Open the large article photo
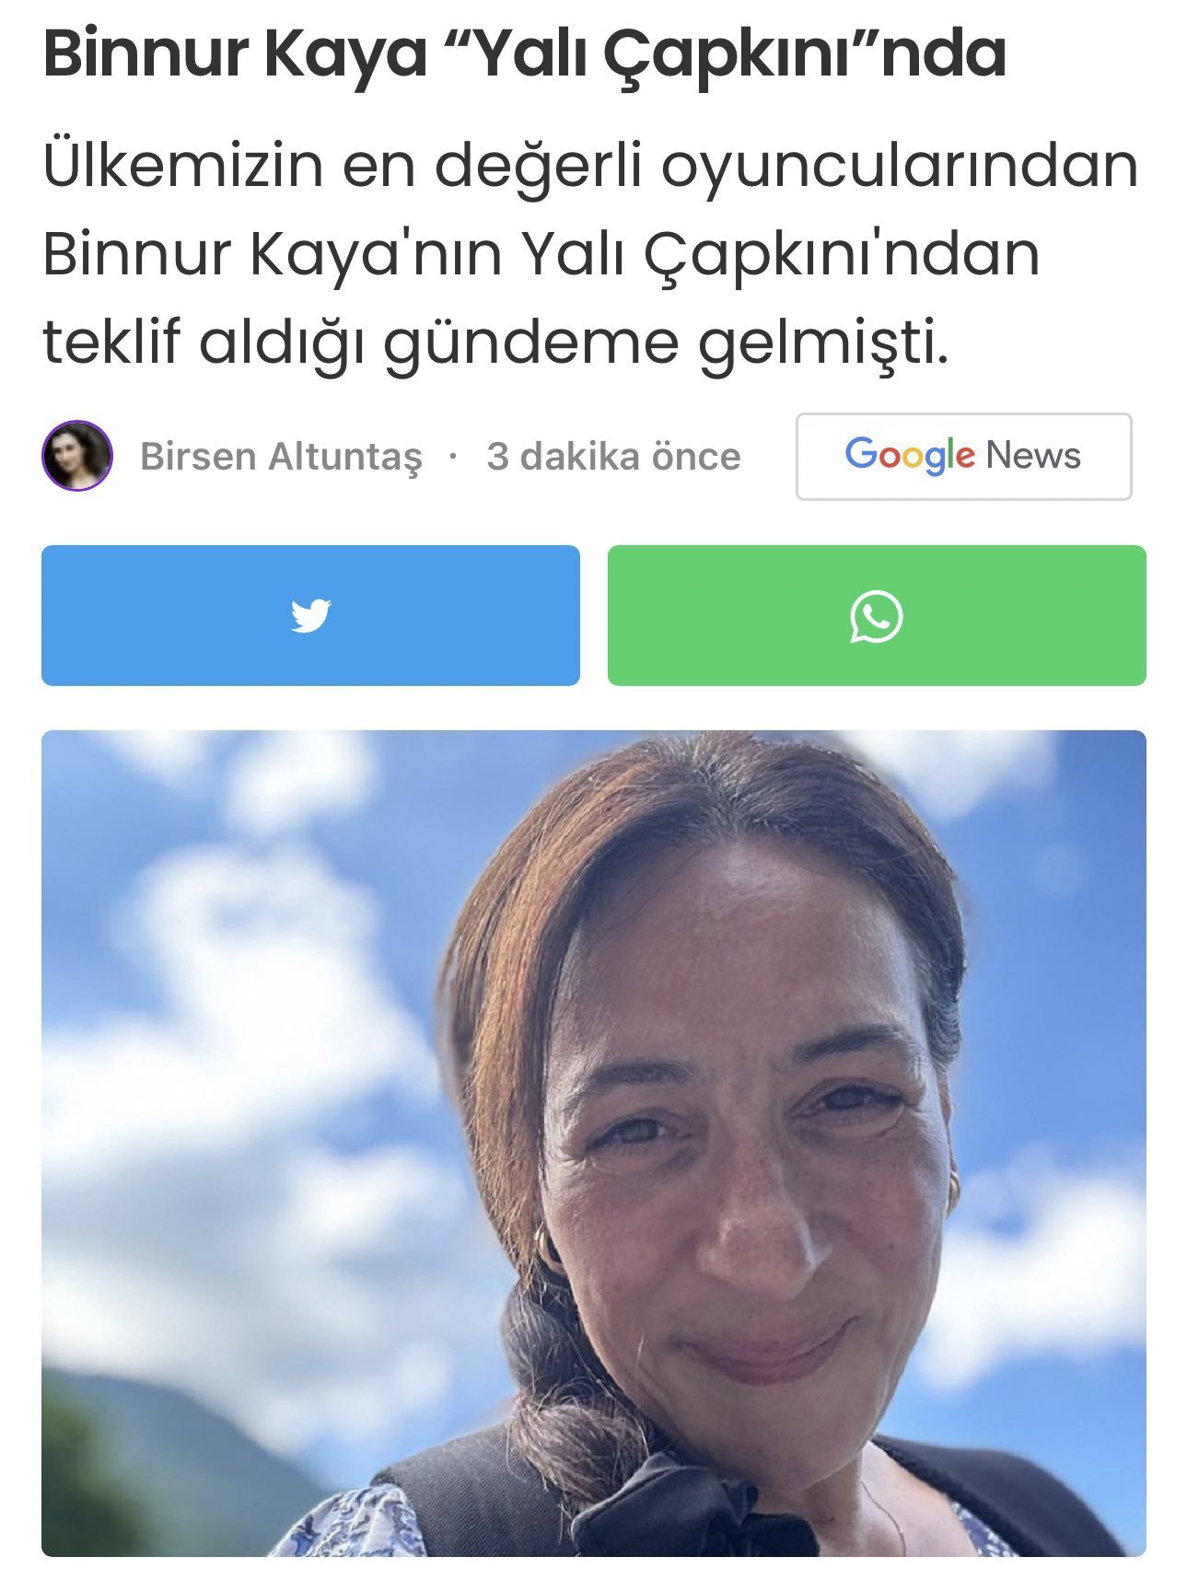 pos(594,1143)
